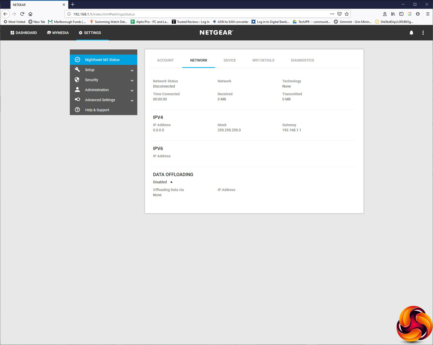
Task: Click the Help & Support question mark icon
Action: point(77,110)
